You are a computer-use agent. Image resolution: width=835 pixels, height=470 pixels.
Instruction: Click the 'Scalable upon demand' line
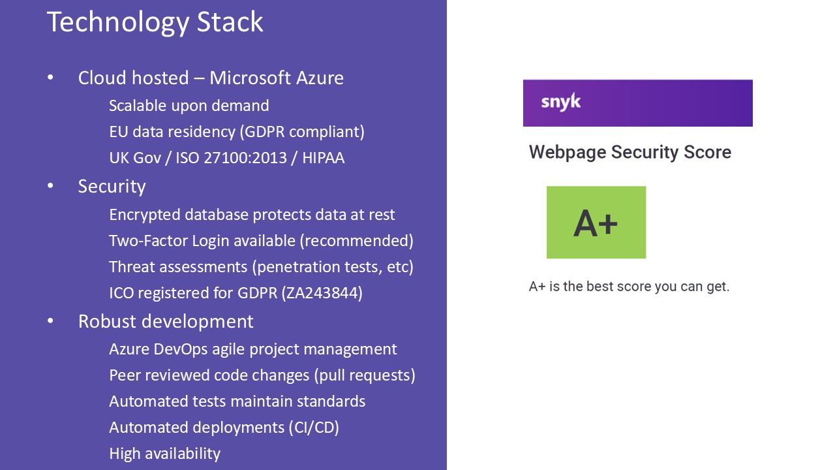pos(189,106)
